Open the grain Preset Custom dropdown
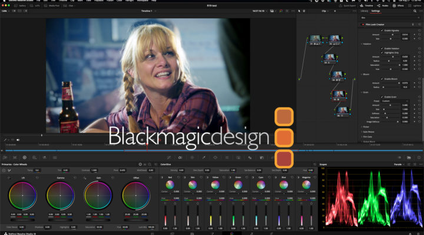Image resolution: width=424 pixels, height=235 pixels. (395, 101)
